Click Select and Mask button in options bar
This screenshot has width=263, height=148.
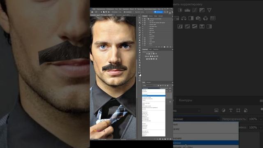[x=140, y=12]
